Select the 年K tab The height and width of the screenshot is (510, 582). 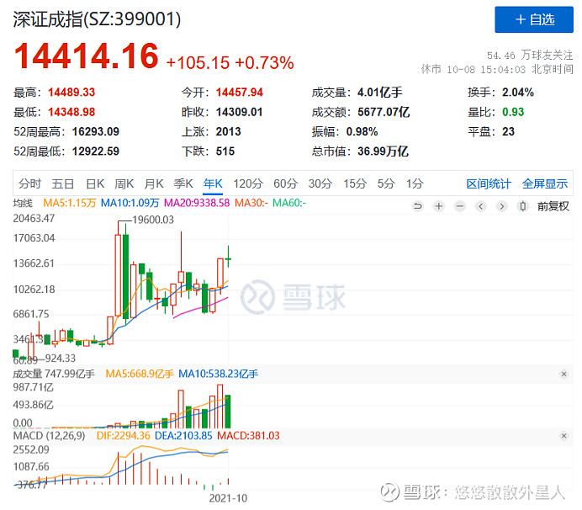click(213, 183)
